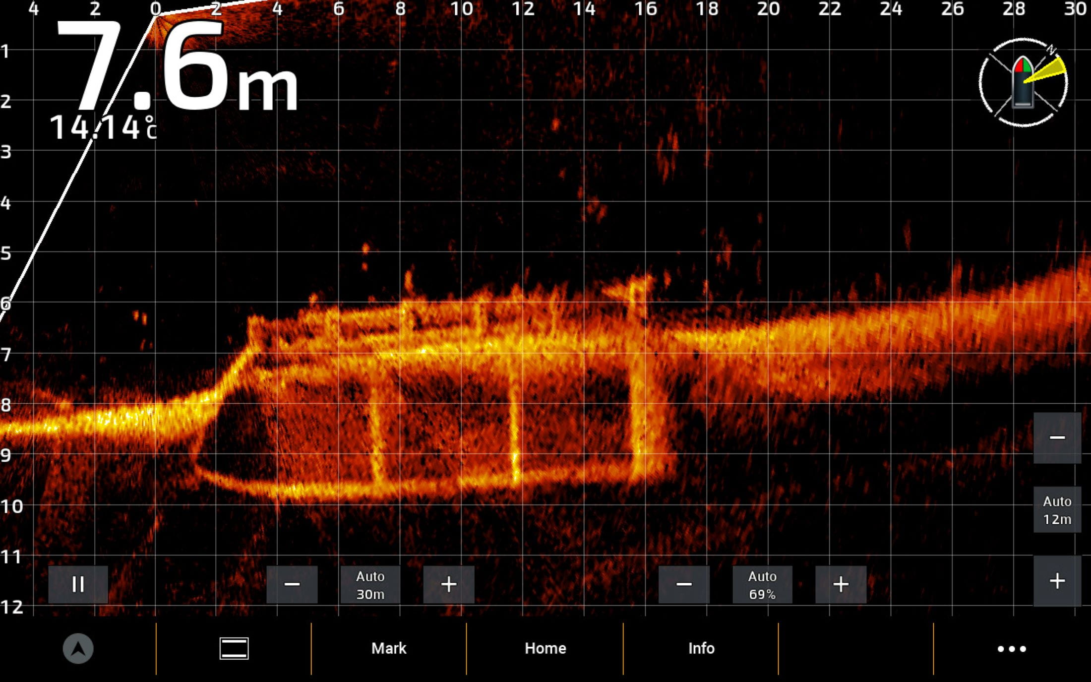Viewport: 1091px width, 682px height.
Task: Increase forward range with the plus button
Action: pos(449,584)
